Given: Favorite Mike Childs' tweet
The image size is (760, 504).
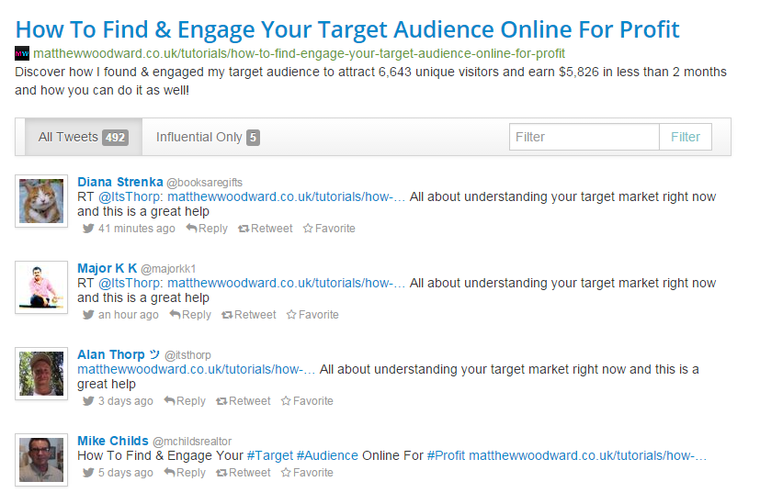Looking at the screenshot, I should click(x=307, y=473).
